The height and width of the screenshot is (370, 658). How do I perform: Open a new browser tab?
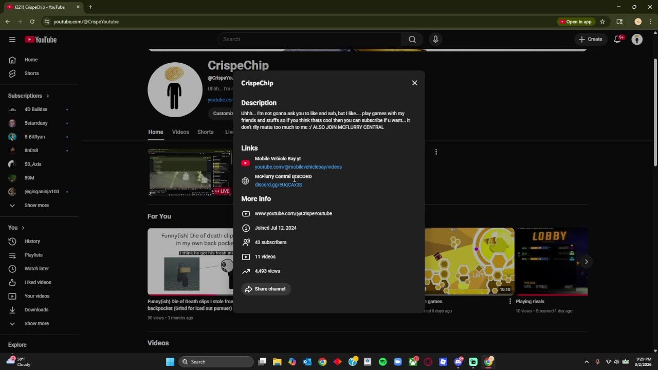tap(90, 7)
